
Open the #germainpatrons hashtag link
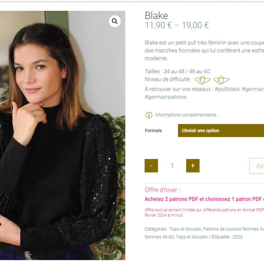pos(165,97)
